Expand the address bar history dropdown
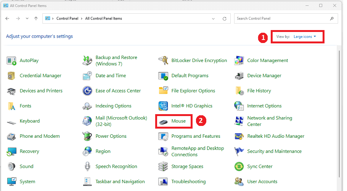Image resolution: width=347 pixels, height=191 pixels. coord(213,19)
